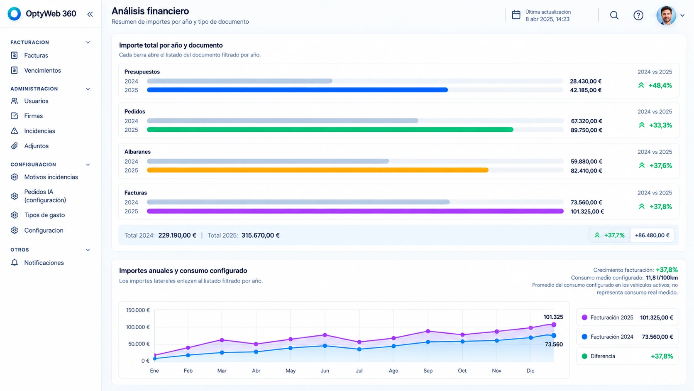Viewport: 694px width, 391px height.
Task: Click the Pedidos IA gear icon
Action: (x=15, y=196)
